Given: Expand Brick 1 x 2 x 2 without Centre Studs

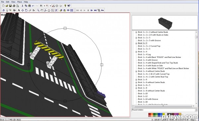Looking at the screenshot, I should [x=136, y=32].
